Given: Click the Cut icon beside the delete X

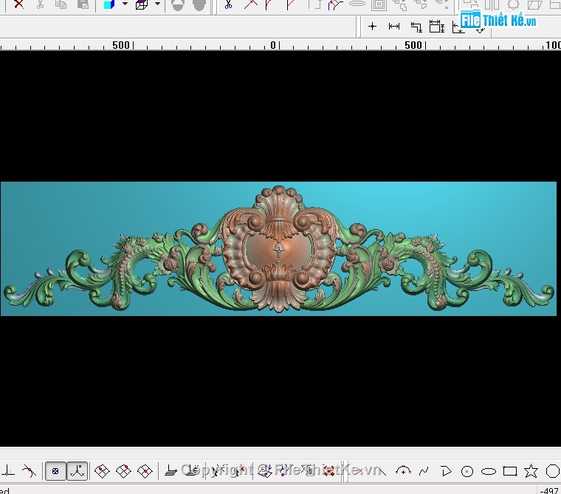Looking at the screenshot, I should (x=40, y=4).
